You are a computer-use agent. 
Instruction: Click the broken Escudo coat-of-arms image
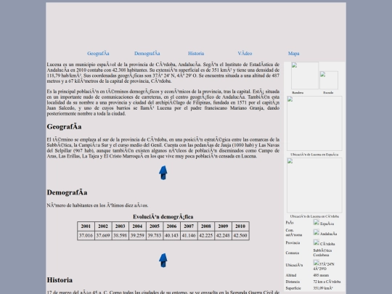(329, 81)
